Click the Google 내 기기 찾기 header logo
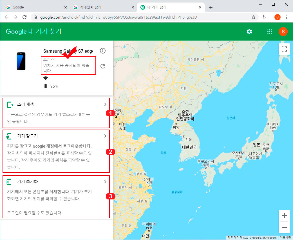Screen dimensions: 293x240 34,32
